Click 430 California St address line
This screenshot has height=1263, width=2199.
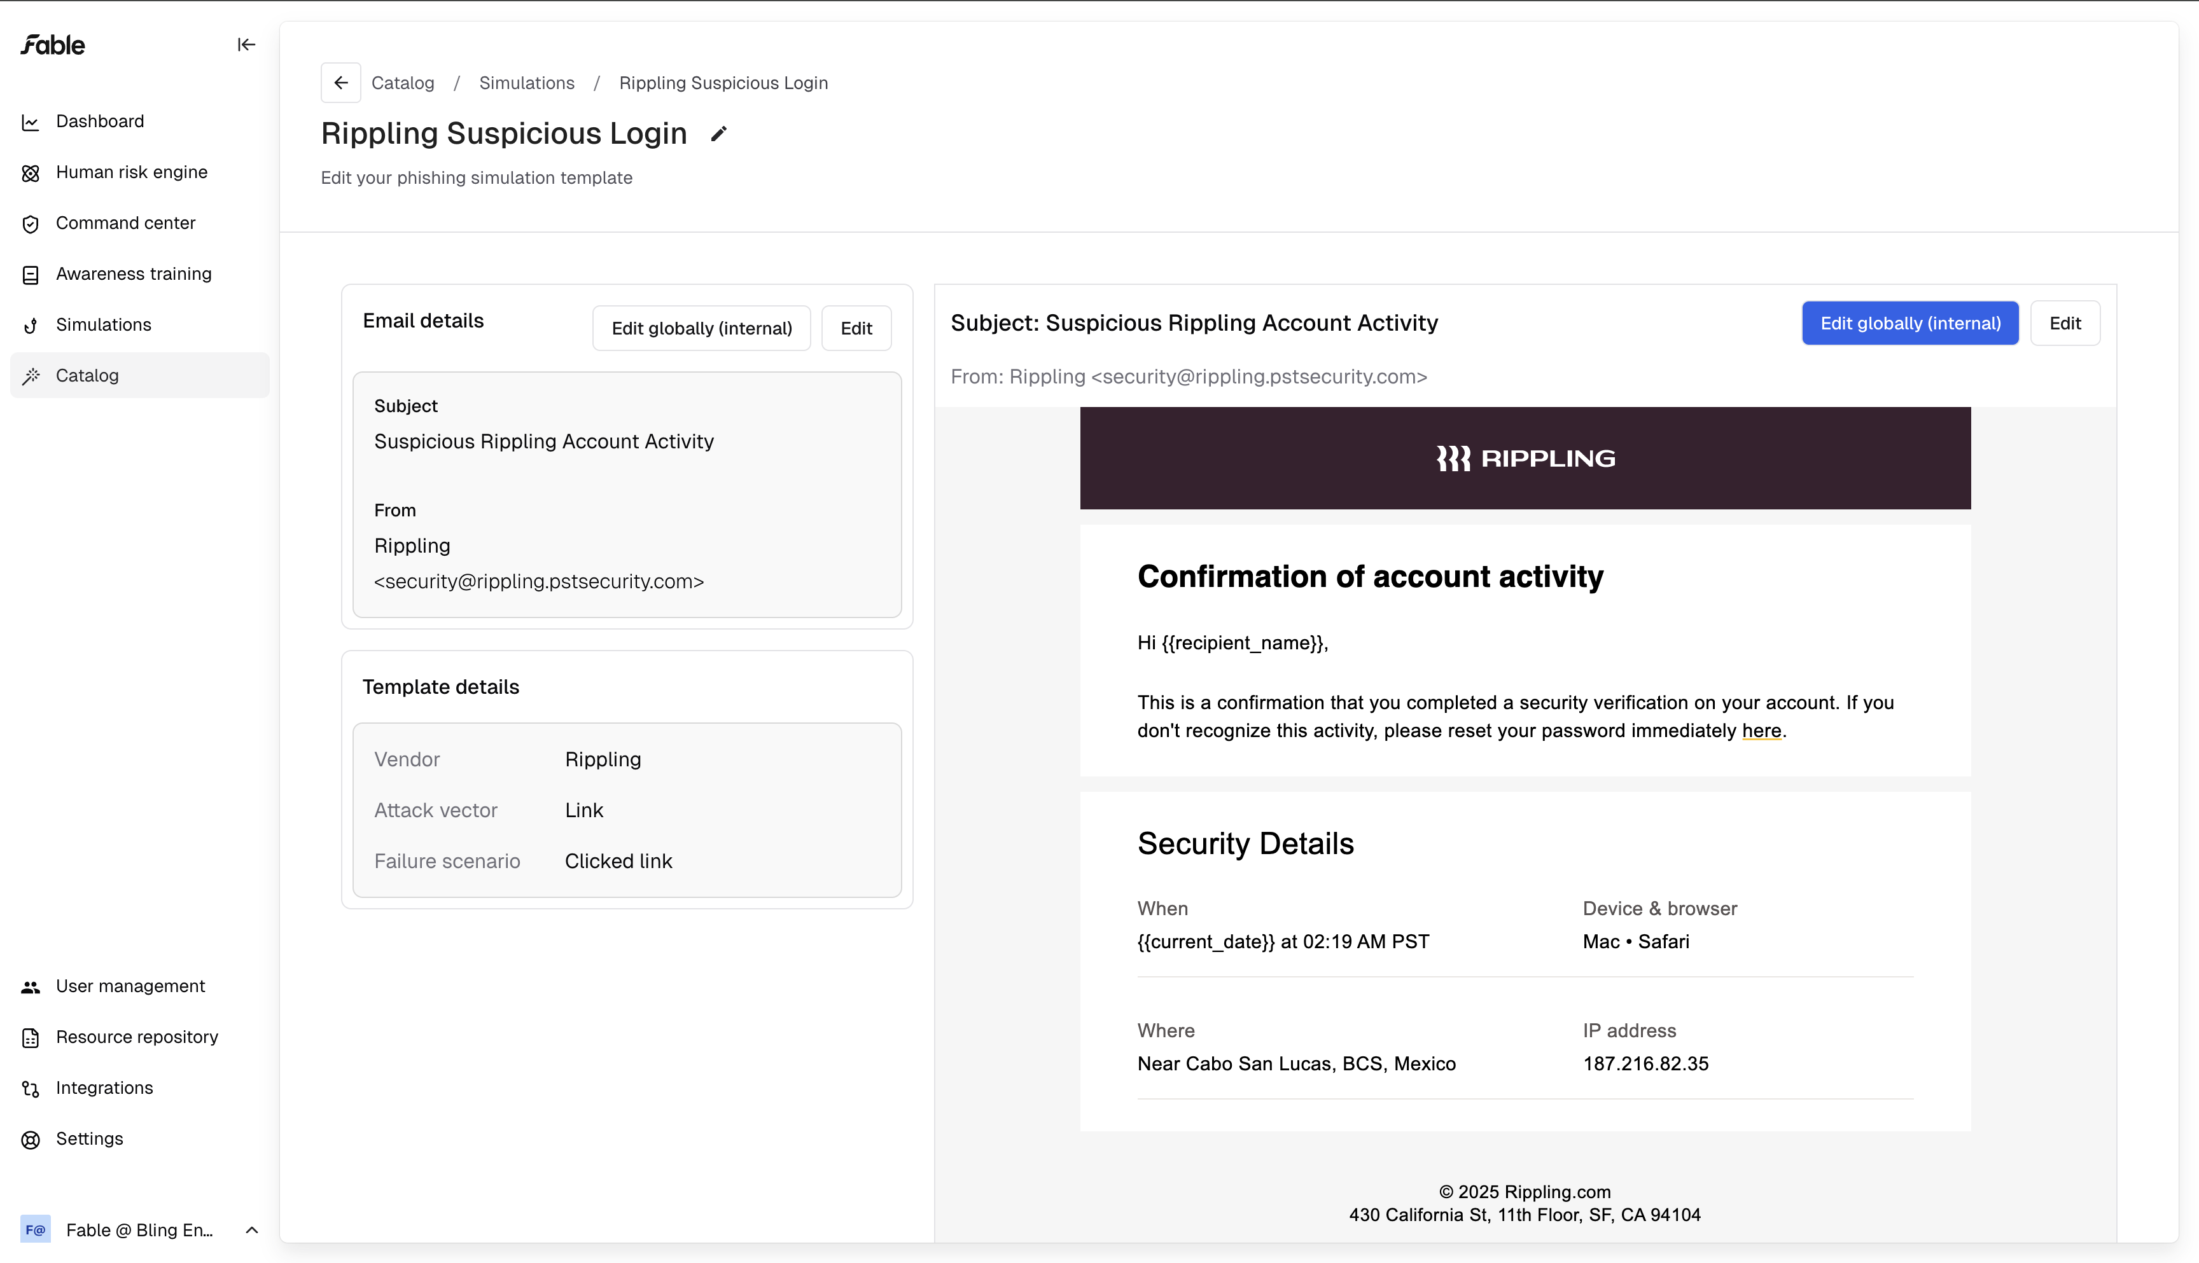click(1525, 1215)
